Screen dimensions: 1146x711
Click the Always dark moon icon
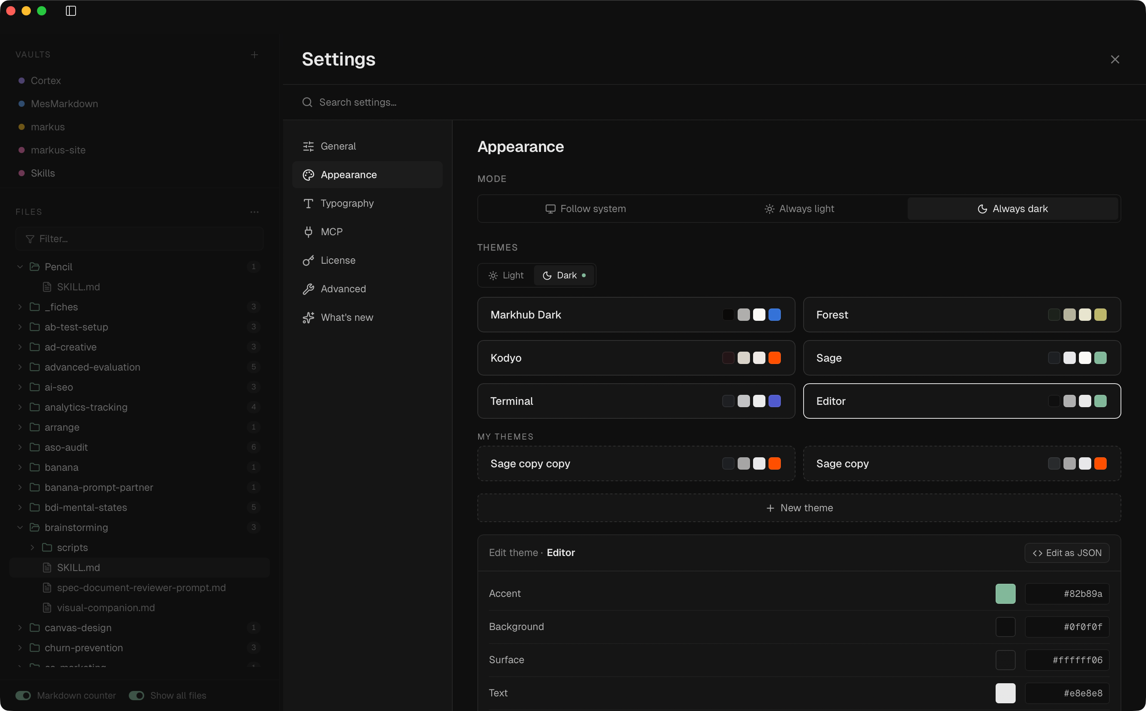pos(983,209)
